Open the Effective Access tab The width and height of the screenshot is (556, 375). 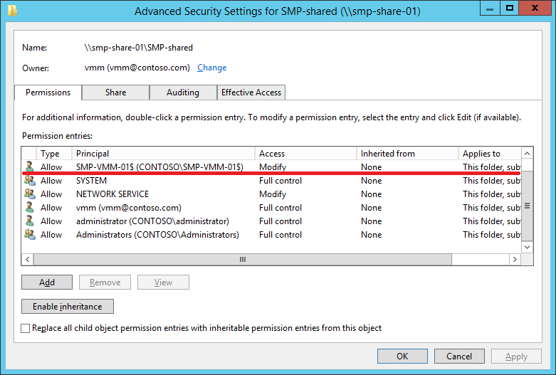[x=251, y=93]
